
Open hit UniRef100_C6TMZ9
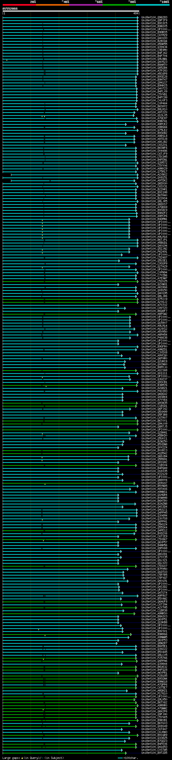(x=154, y=35)
